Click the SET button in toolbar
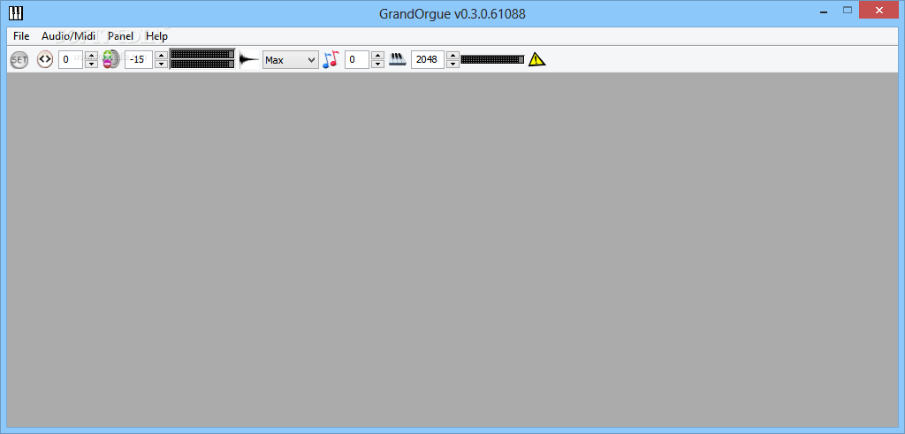 [19, 59]
